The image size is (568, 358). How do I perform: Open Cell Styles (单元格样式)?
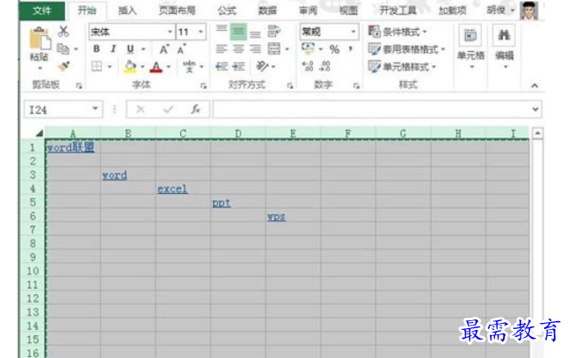tap(402, 67)
